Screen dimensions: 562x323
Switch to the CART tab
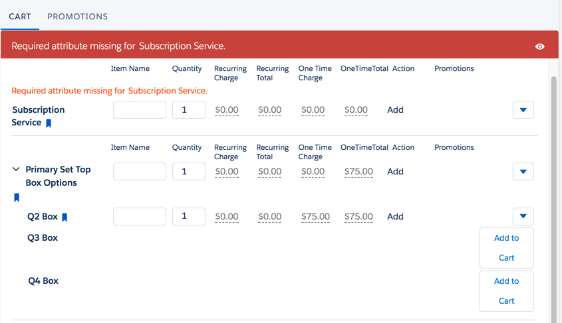[20, 17]
